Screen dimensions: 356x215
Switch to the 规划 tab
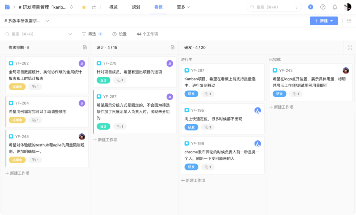pos(136,7)
